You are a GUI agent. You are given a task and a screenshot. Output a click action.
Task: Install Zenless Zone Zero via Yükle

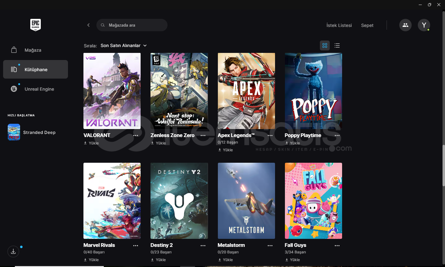159,143
